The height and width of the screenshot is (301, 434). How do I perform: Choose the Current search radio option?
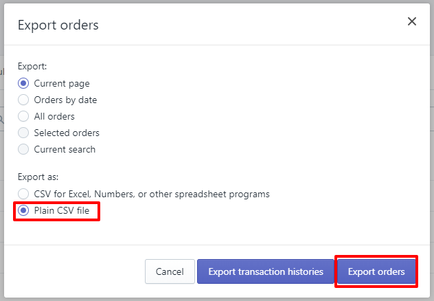[x=23, y=149]
